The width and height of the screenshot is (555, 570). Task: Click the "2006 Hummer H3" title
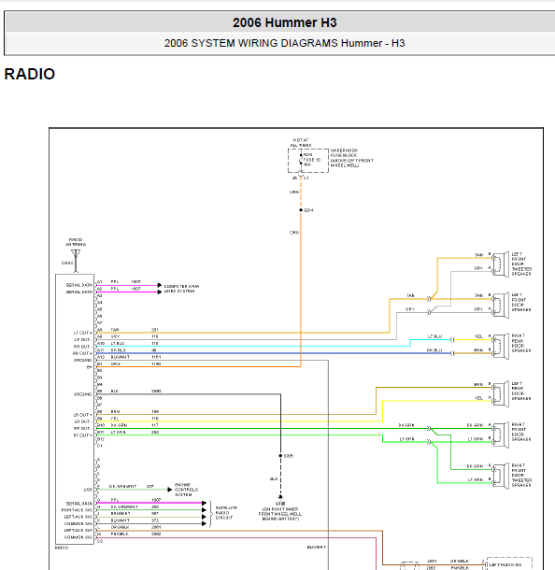pos(285,22)
